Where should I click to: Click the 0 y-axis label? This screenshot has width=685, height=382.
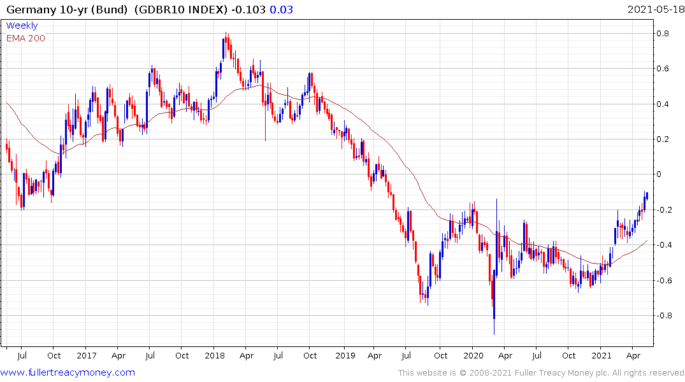pyautogui.click(x=660, y=174)
